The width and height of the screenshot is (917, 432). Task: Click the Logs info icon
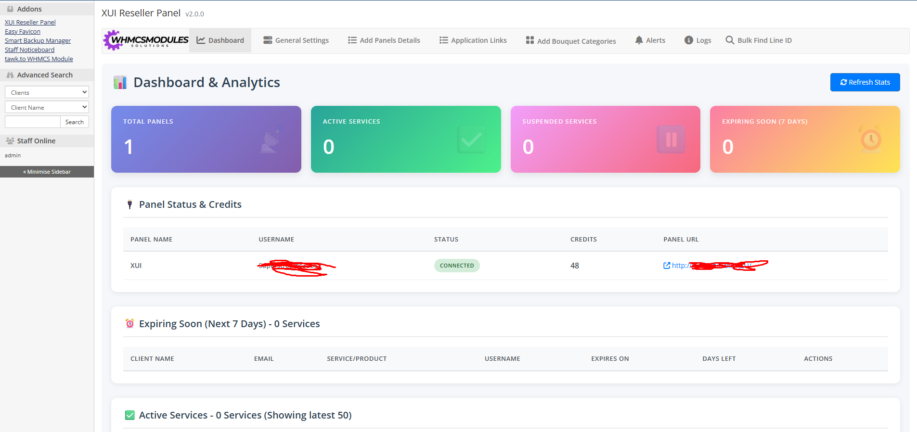[x=689, y=40]
